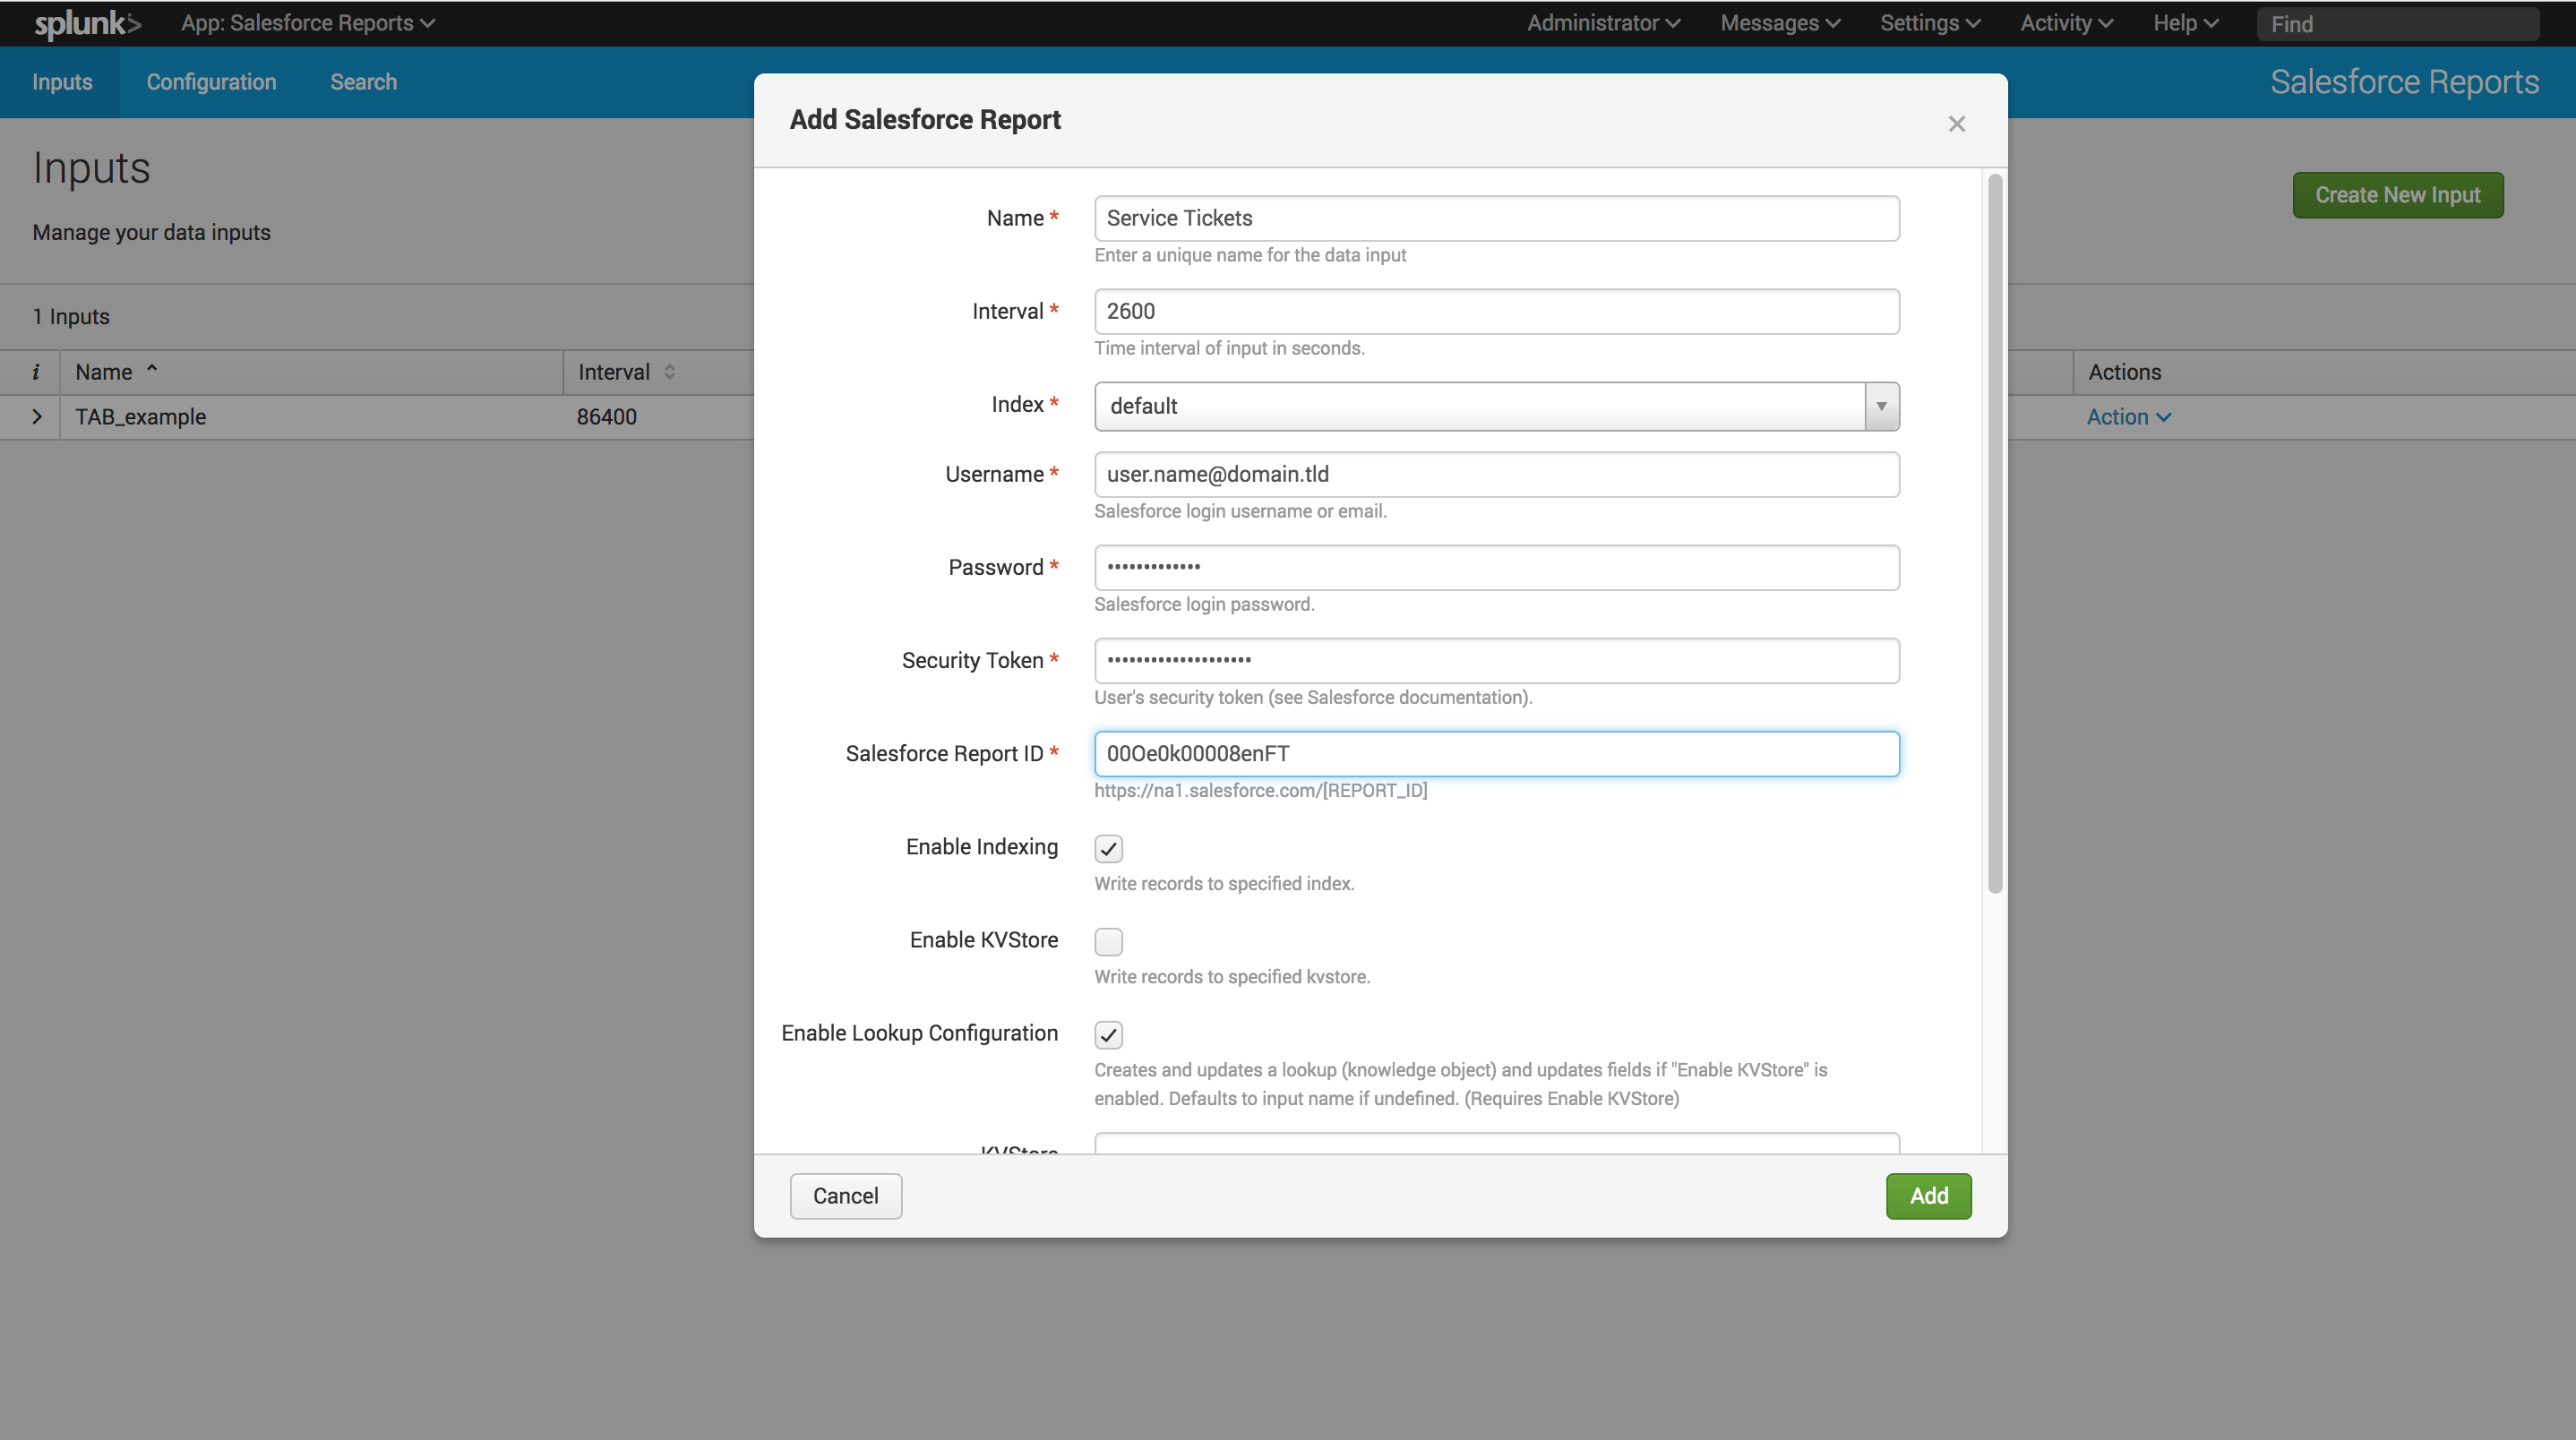Screen dimensions: 2576x1440
Task: Open the Administrator menu
Action: point(1603,23)
